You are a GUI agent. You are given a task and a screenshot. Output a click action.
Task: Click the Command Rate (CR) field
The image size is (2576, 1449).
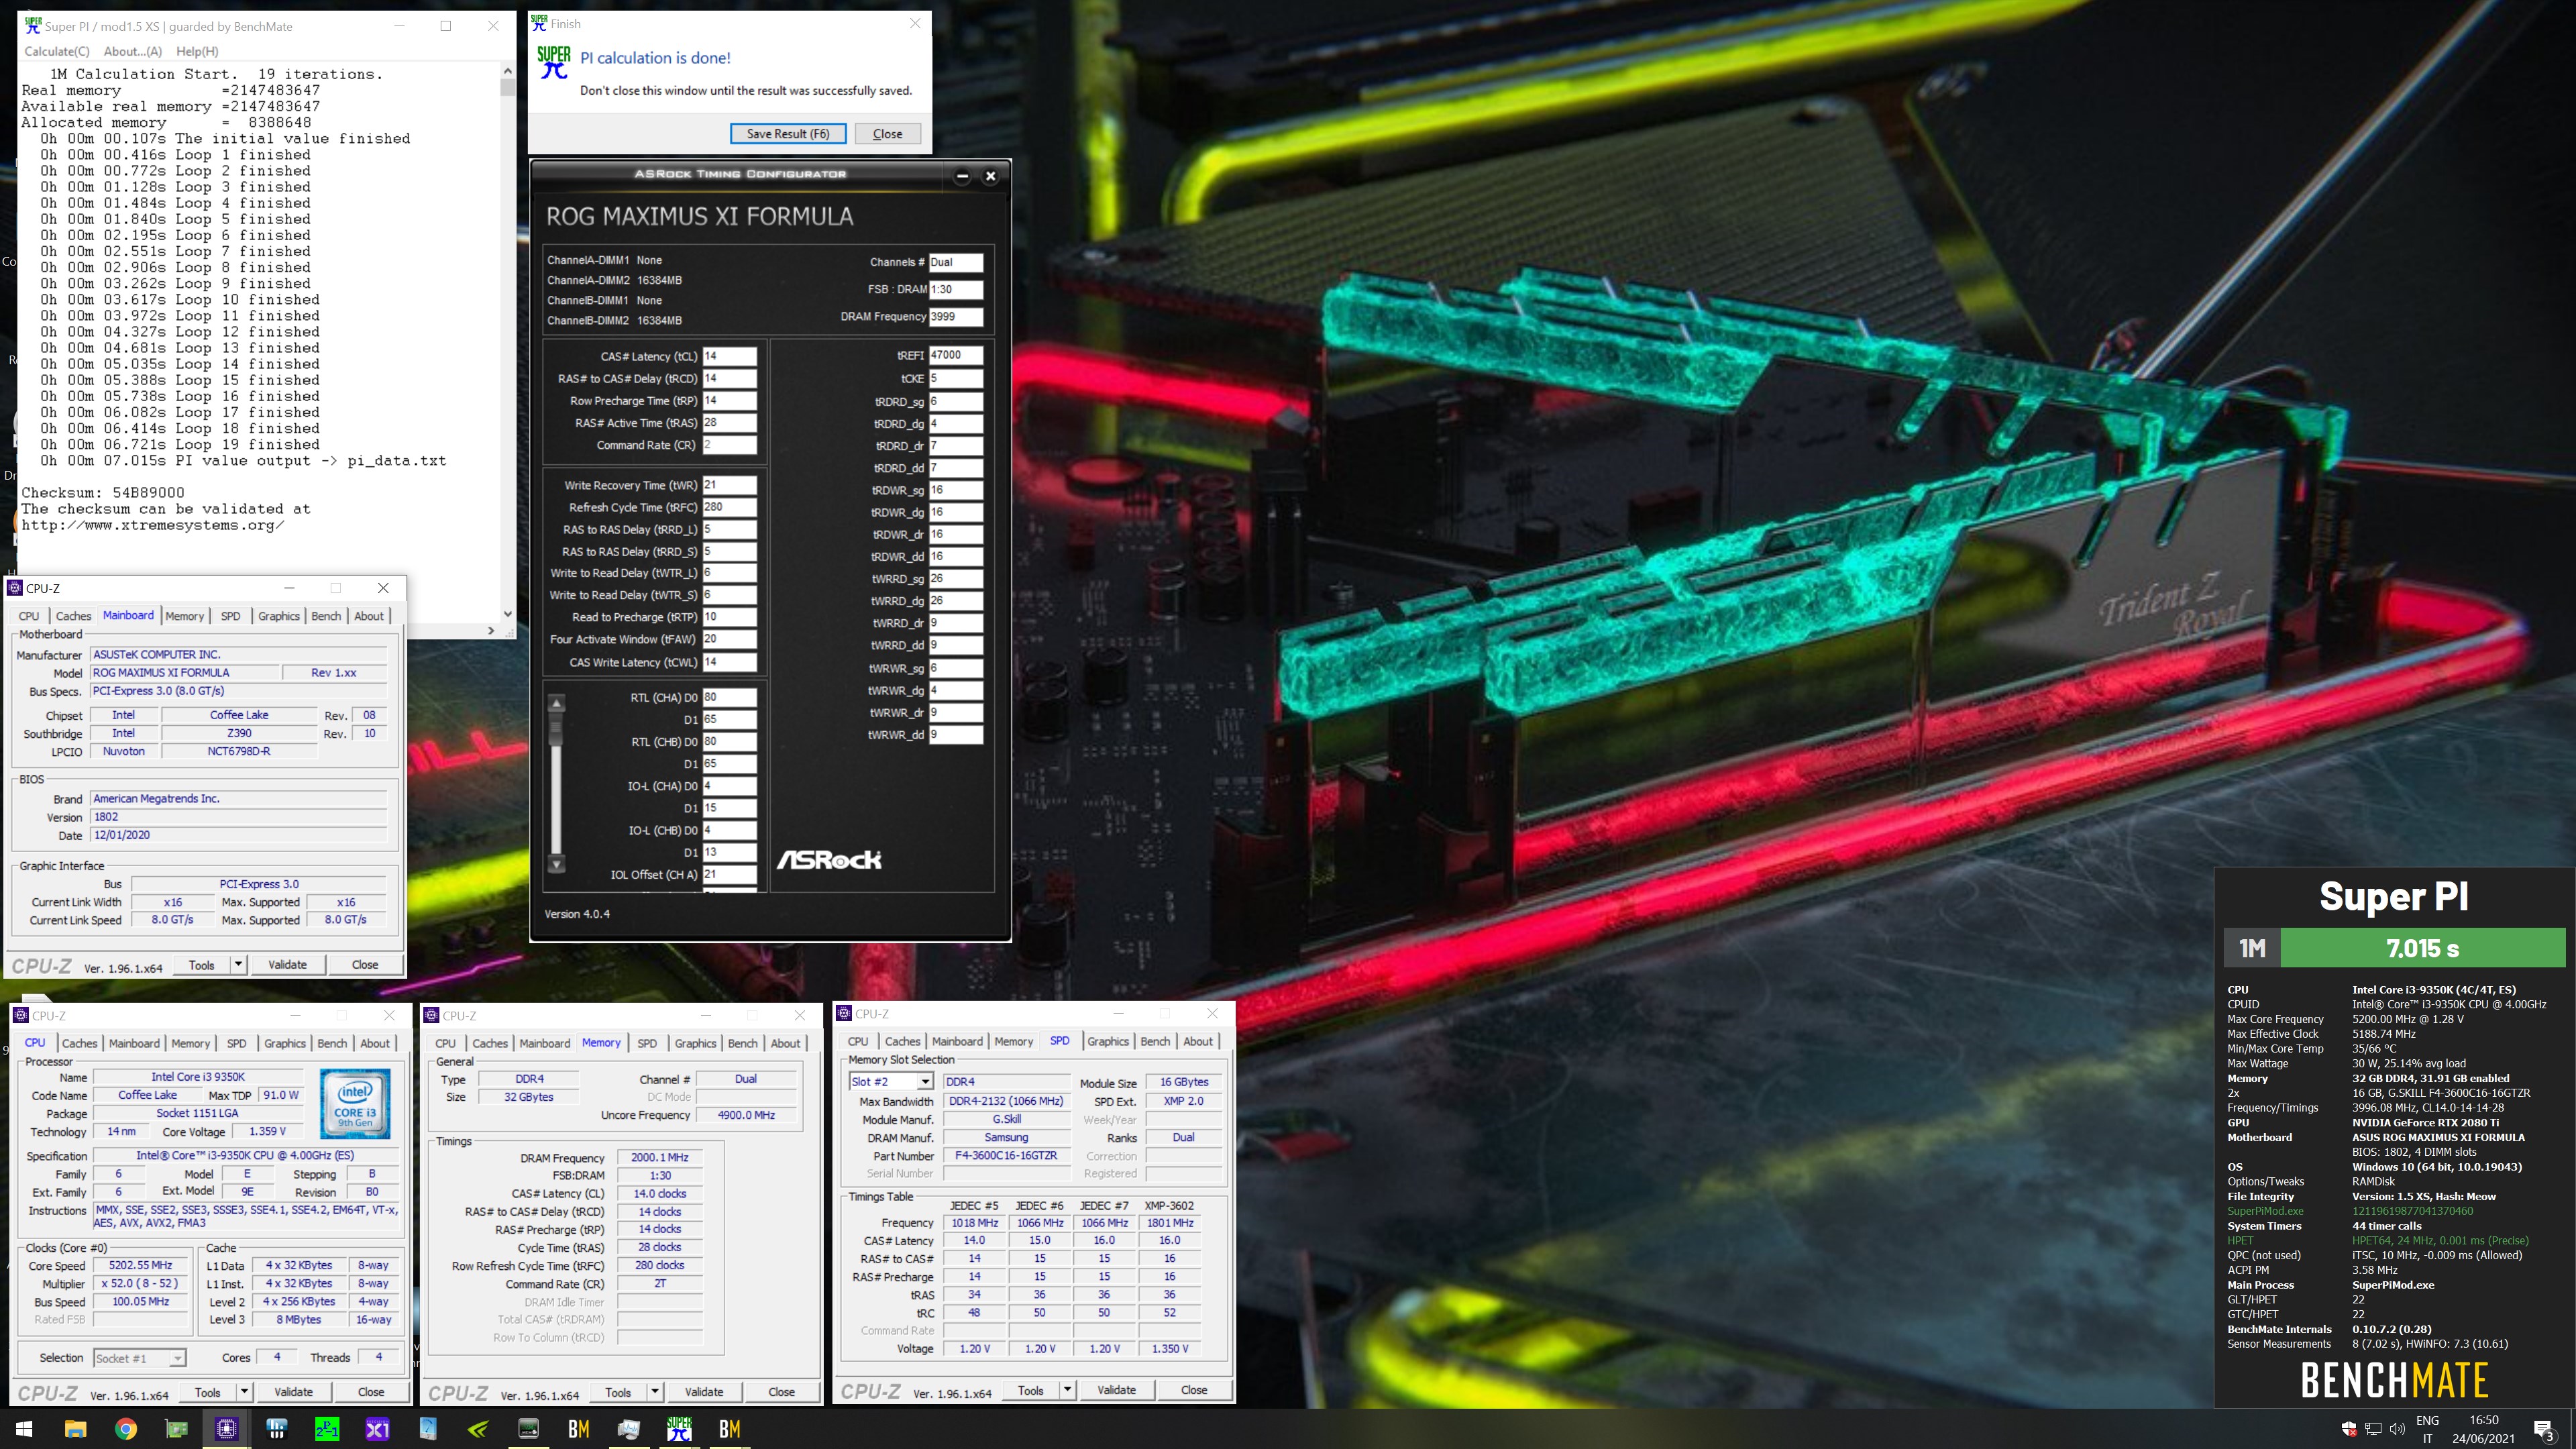(729, 445)
